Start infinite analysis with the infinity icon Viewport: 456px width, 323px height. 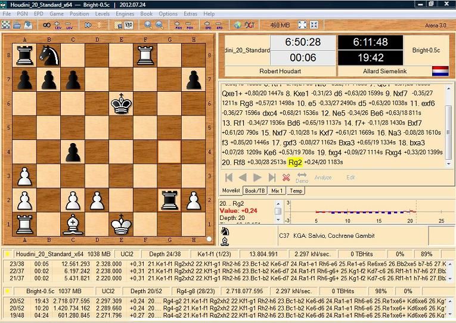click(46, 25)
